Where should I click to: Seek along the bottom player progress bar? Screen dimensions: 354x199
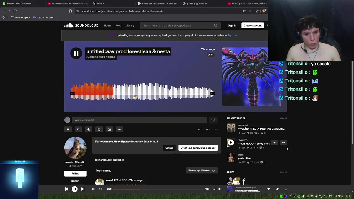point(158,189)
